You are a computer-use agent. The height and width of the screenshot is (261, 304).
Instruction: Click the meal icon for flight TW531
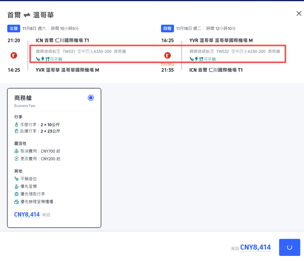click(47, 59)
